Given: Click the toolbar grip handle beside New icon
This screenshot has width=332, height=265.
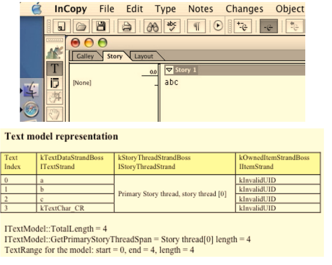Looking at the screenshot, I should click(49, 26).
